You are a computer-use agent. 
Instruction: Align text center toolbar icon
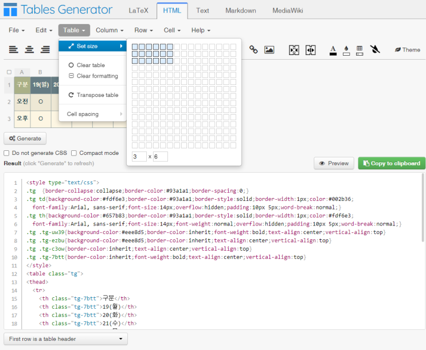29,49
